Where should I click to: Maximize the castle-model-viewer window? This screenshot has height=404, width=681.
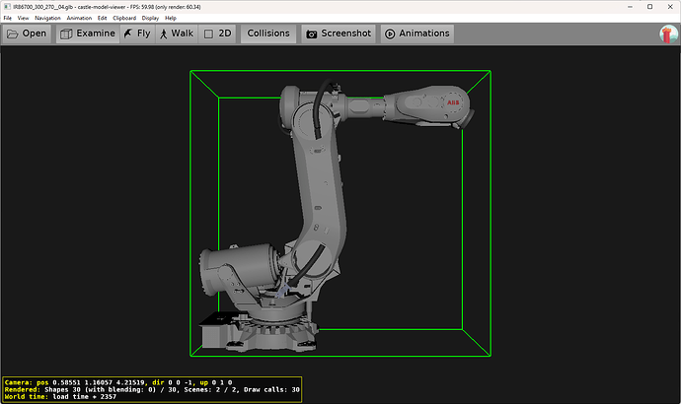pos(650,7)
